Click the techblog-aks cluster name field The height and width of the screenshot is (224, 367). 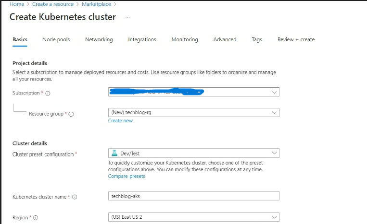(x=194, y=196)
